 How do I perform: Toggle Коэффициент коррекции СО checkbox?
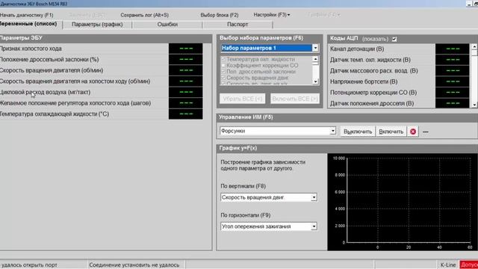tap(223, 65)
